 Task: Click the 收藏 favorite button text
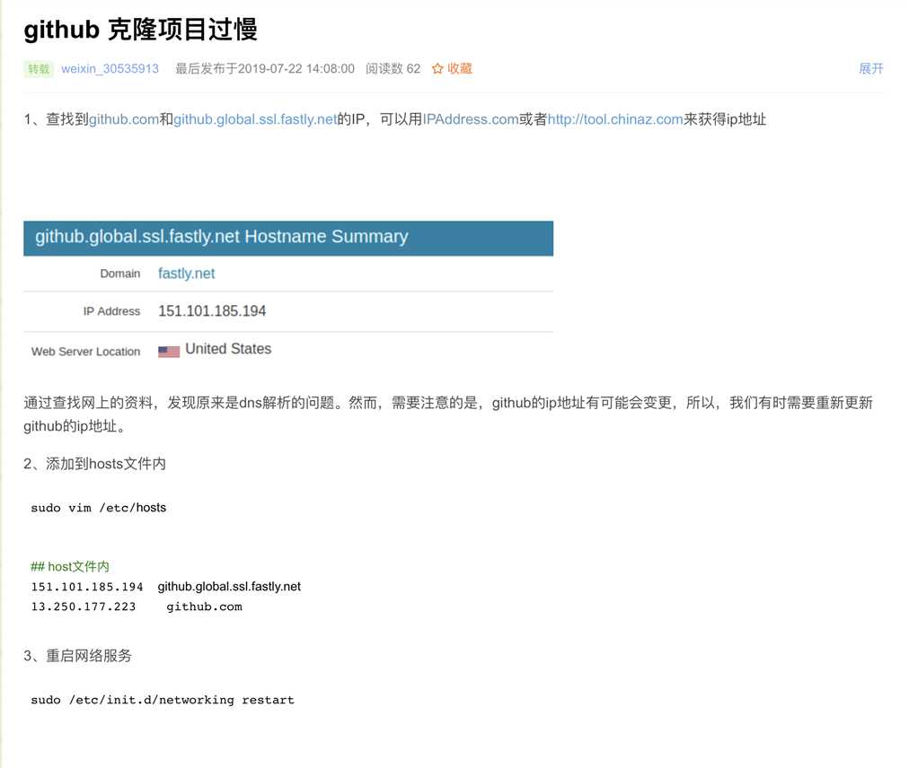pyautogui.click(x=460, y=69)
